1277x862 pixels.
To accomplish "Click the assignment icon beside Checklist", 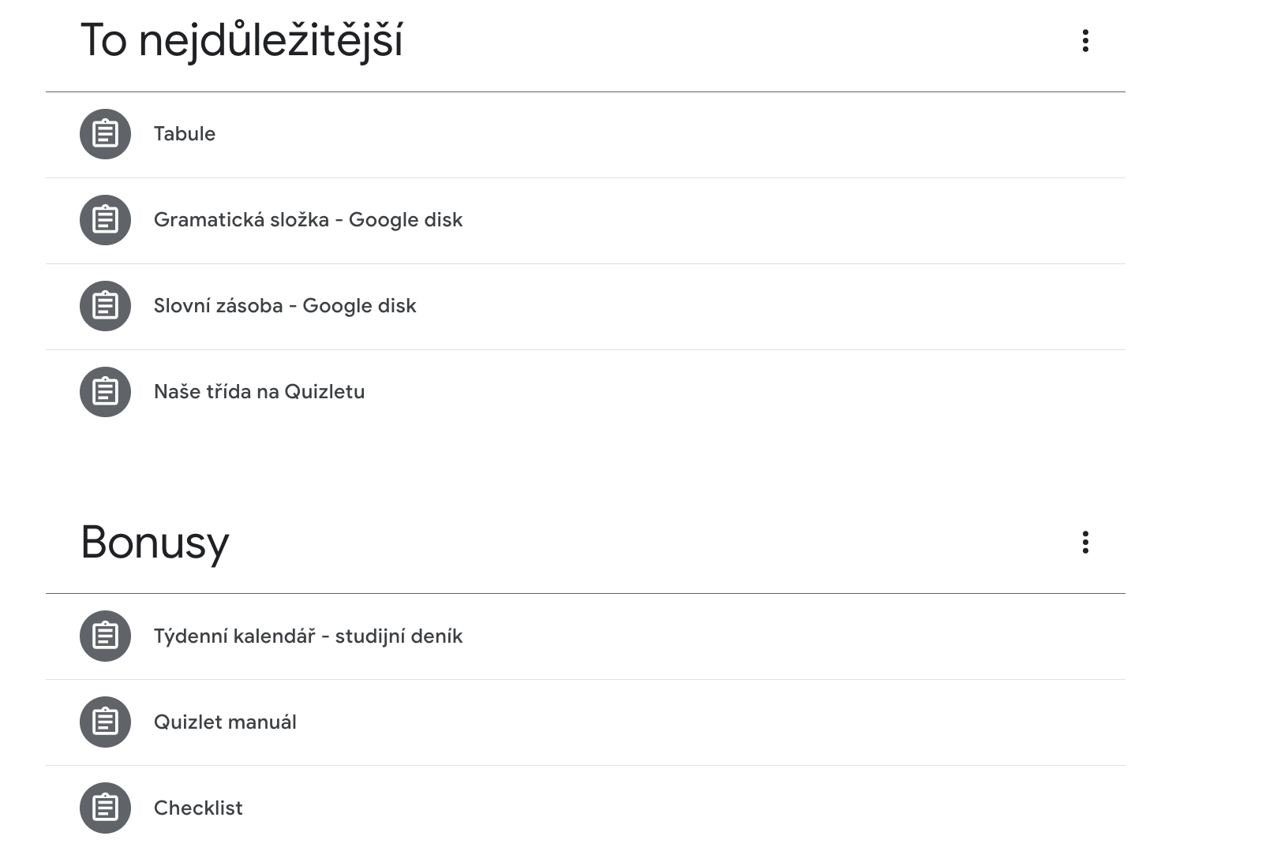I will point(105,808).
